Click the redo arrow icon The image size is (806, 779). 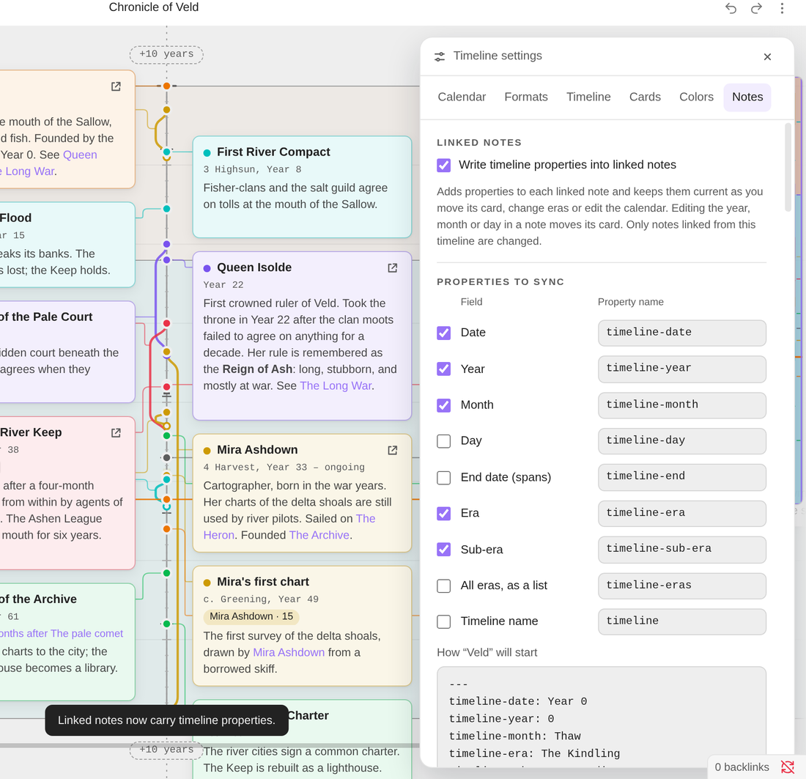pyautogui.click(x=756, y=8)
